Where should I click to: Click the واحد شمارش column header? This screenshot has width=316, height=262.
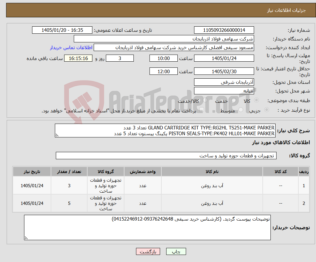[x=143, y=172]
